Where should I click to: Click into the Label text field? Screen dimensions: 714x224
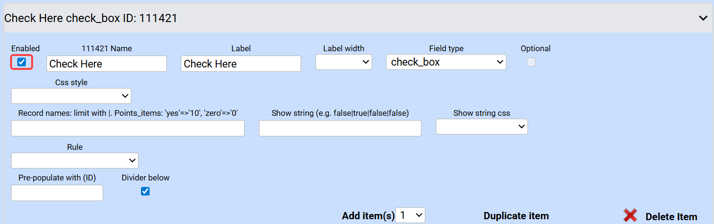point(241,64)
